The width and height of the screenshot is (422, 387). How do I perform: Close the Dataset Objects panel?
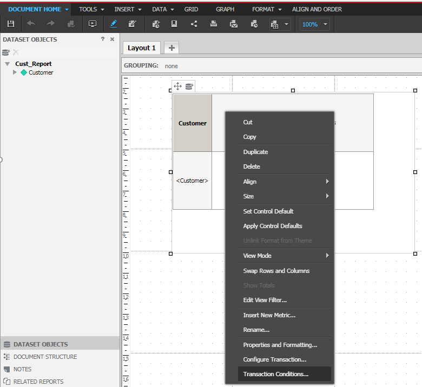click(x=112, y=39)
